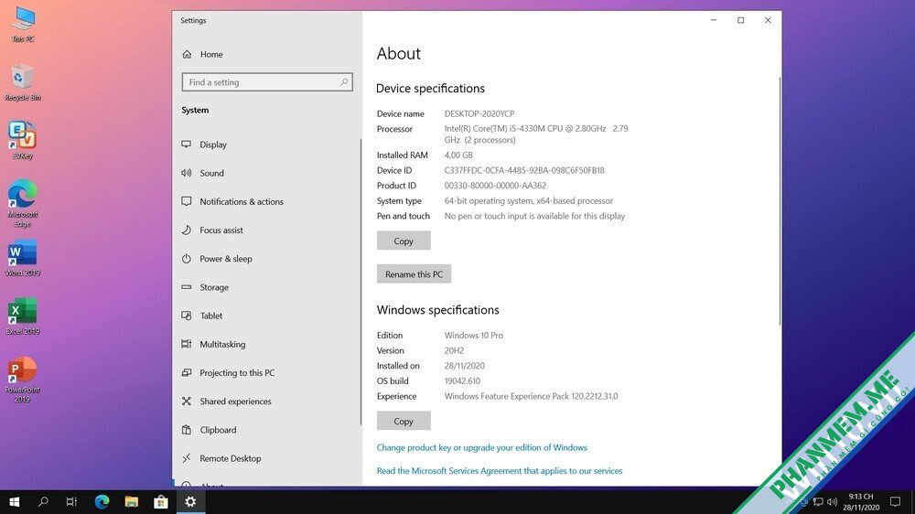Copy the Device specifications
Screen dimensions: 915x514
pyautogui.click(x=404, y=241)
